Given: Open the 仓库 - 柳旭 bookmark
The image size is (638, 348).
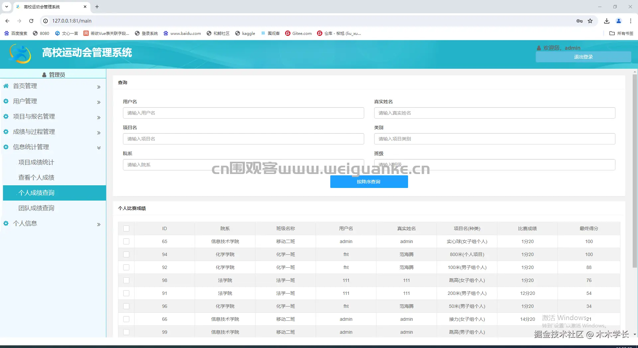Looking at the screenshot, I should coord(339,33).
